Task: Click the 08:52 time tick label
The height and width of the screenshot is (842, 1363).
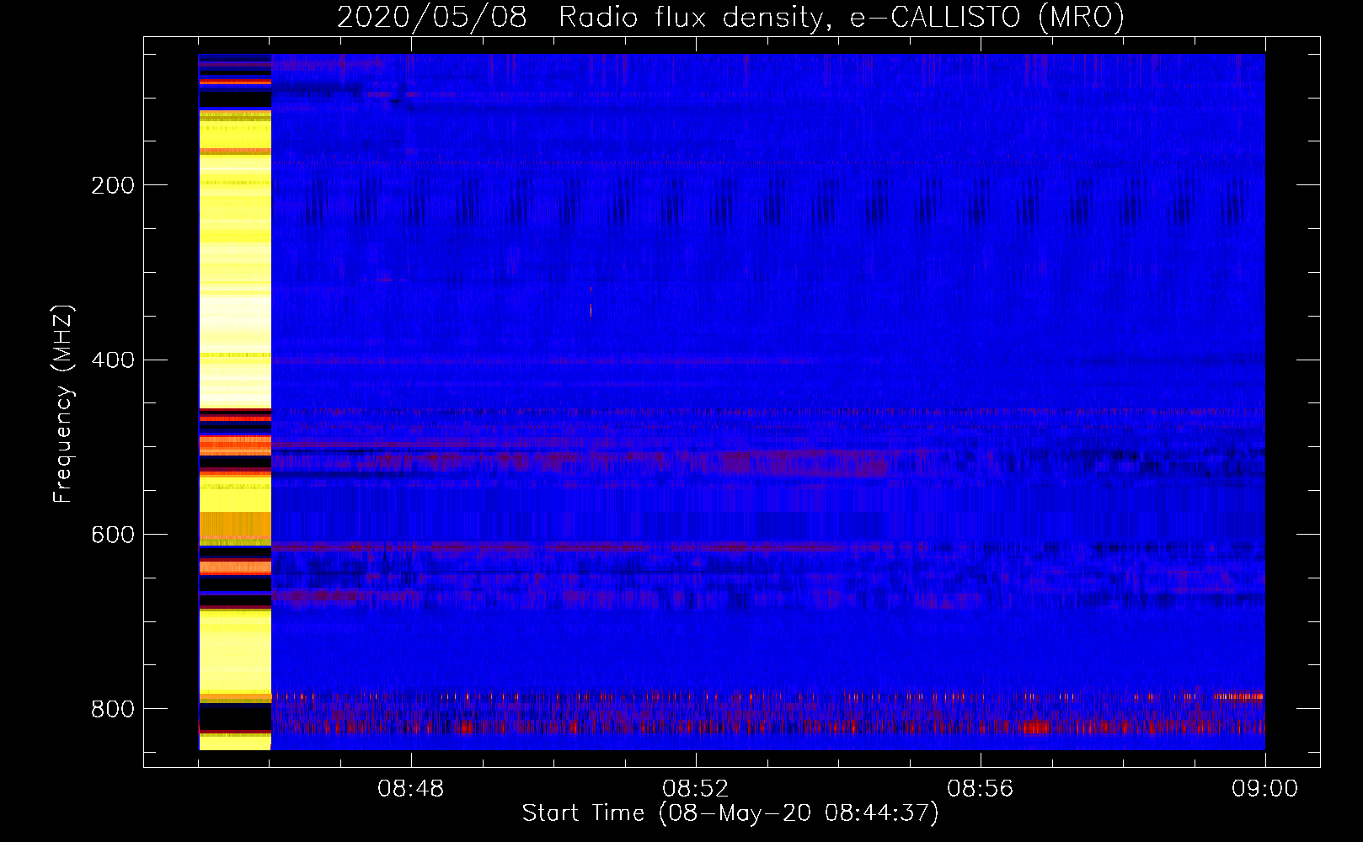Action: (696, 789)
